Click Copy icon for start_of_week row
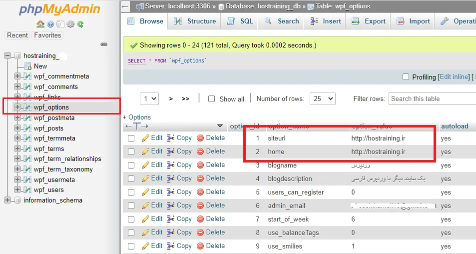The width and height of the screenshot is (476, 254). click(171, 219)
